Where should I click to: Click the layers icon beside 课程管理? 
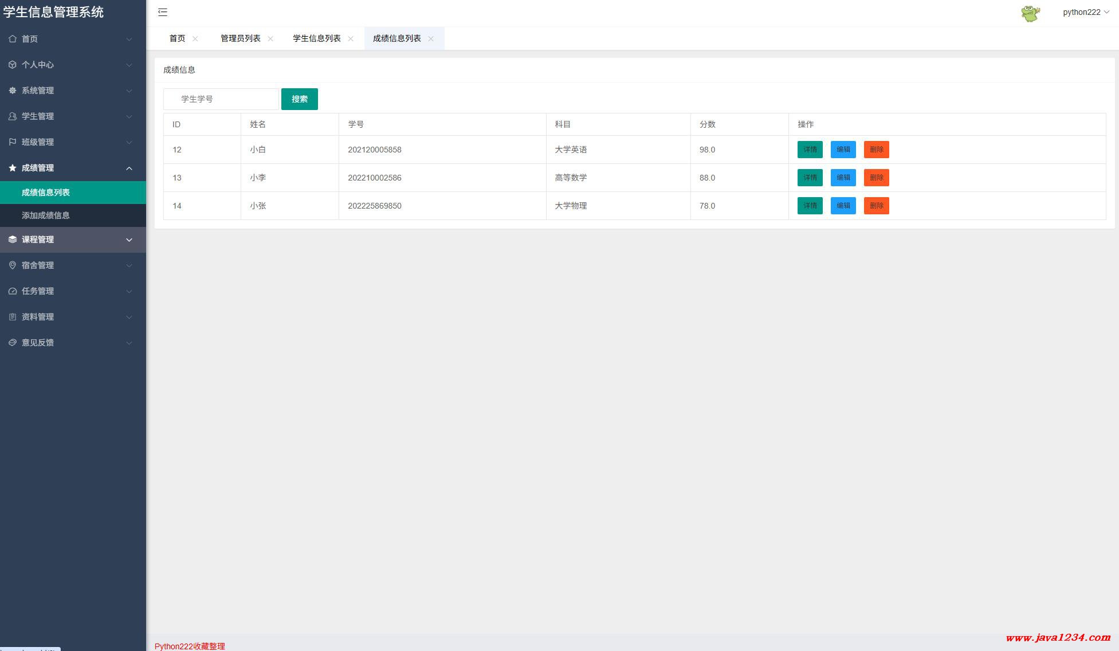tap(13, 240)
